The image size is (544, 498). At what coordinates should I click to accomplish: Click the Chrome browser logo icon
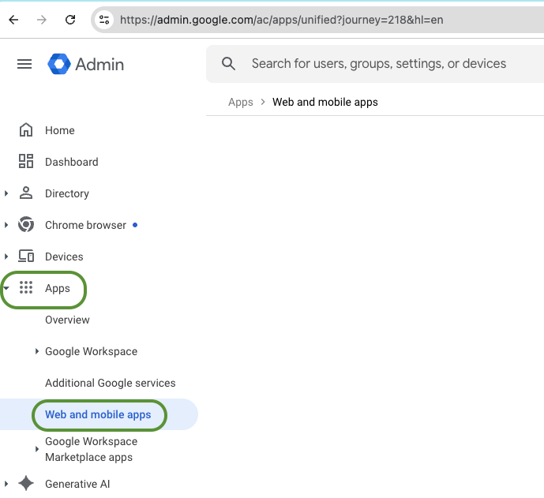coord(26,224)
